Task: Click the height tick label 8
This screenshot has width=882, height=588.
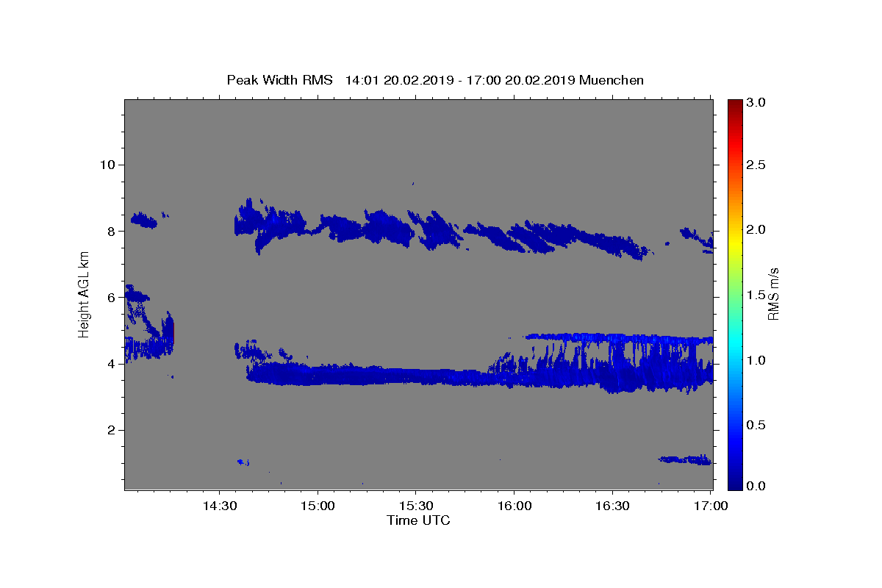Action: coord(110,231)
